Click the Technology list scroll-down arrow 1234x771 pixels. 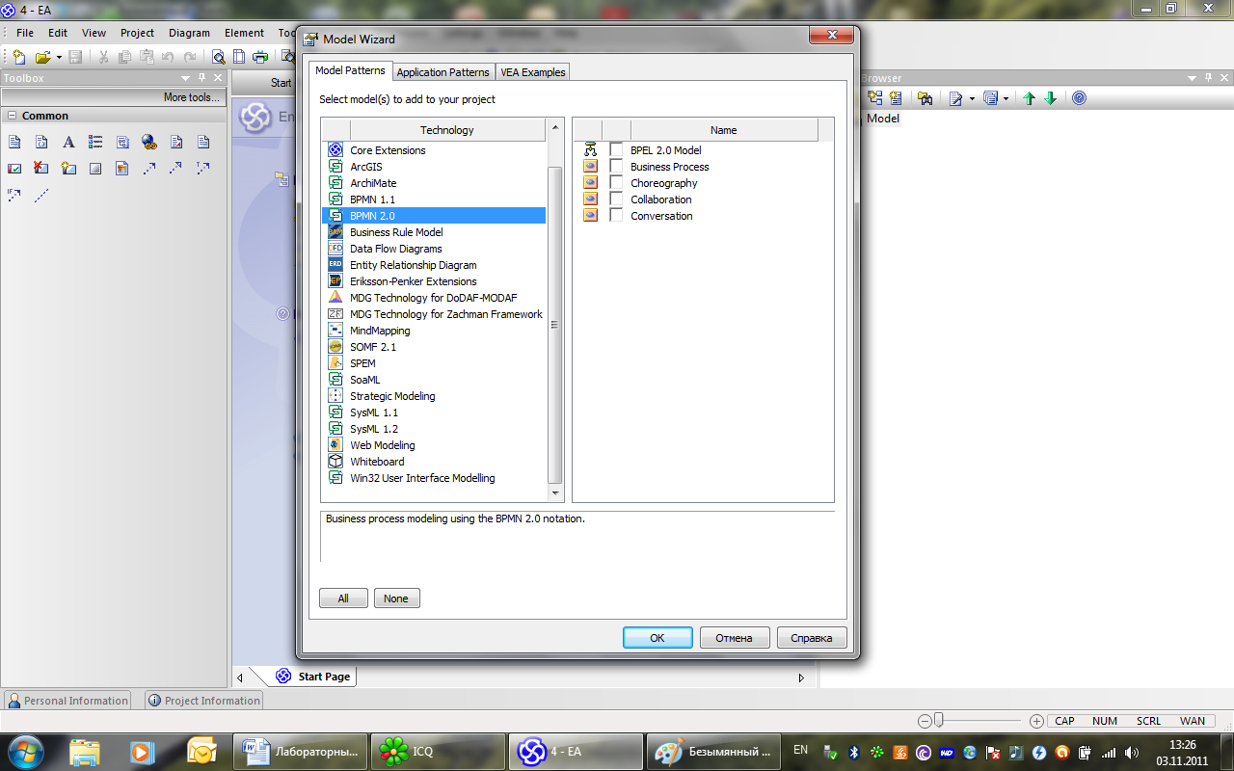point(554,493)
